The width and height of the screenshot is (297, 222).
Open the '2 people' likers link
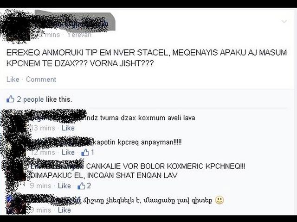(30, 99)
